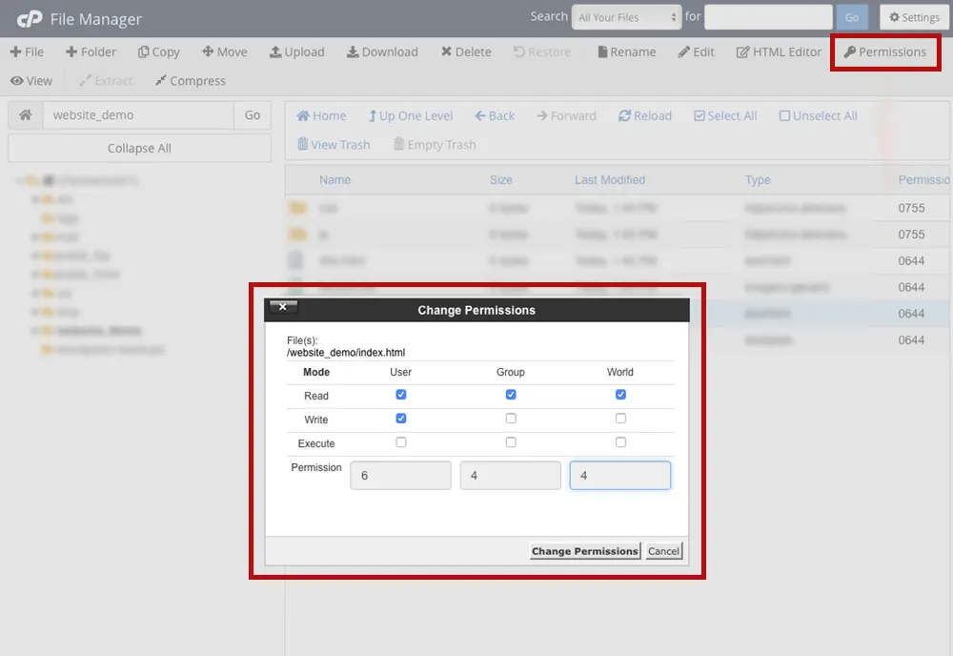Close the Change Permissions dialog with X
Viewport: 953px width, 656px height.
click(283, 306)
